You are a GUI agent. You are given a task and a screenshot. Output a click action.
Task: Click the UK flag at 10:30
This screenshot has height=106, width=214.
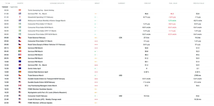[20, 65]
